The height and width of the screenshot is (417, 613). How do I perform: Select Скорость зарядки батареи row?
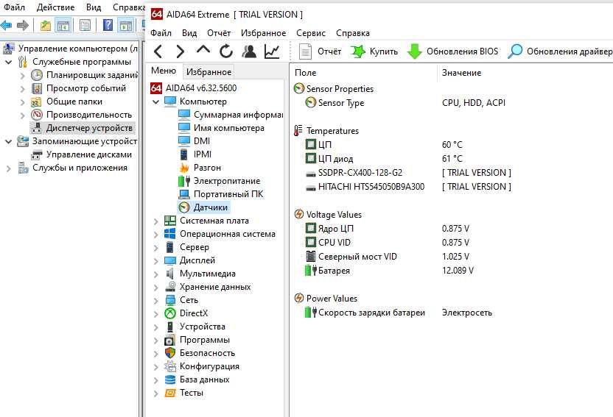point(371,313)
